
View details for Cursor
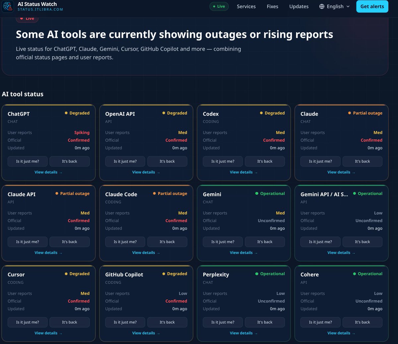pyautogui.click(x=48, y=333)
